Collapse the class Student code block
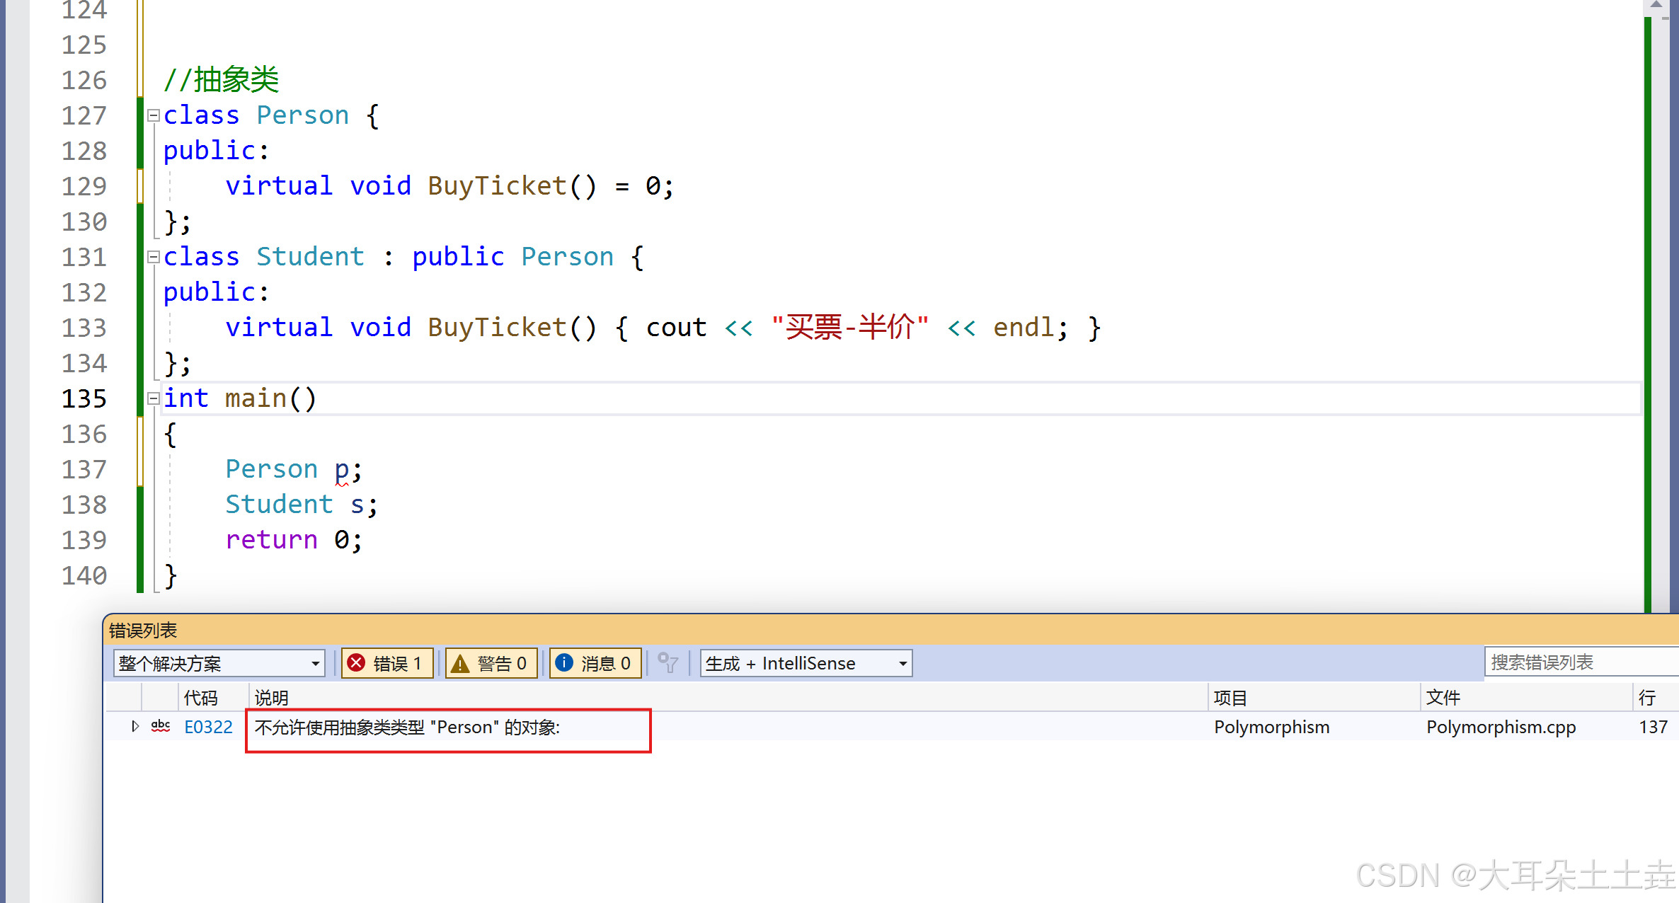The width and height of the screenshot is (1679, 903). point(153,257)
